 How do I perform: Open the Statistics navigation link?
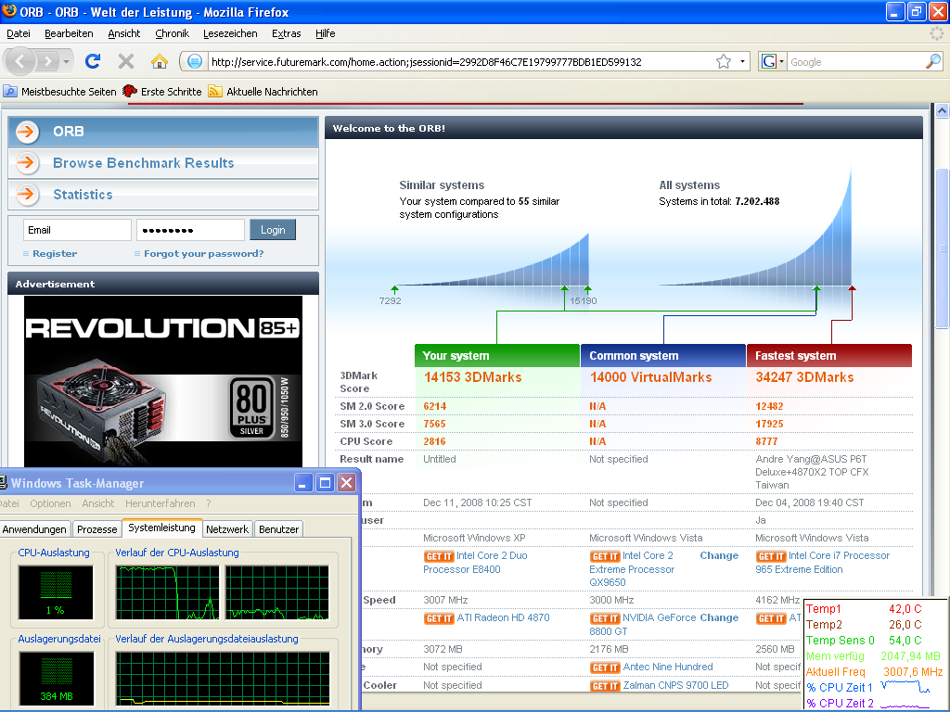83,195
